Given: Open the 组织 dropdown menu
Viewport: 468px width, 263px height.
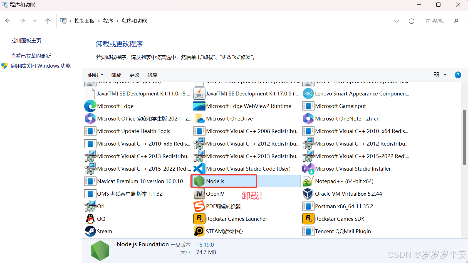Looking at the screenshot, I should (96, 75).
